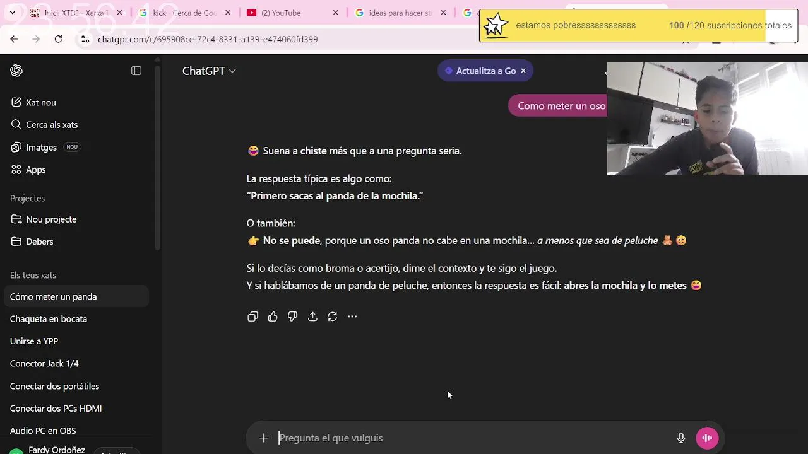Click the ChatGPT logo icon in sidebar

pos(16,71)
